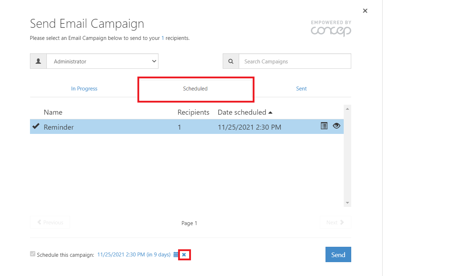The height and width of the screenshot is (276, 459).
Task: Click the user icon beside Administrator
Action: coord(38,61)
